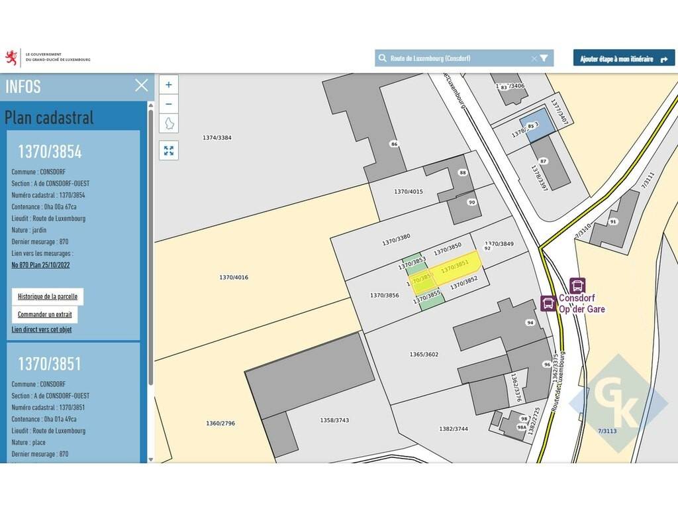This screenshot has height=509, width=678.
Task: Close the INFOS panel
Action: (141, 85)
